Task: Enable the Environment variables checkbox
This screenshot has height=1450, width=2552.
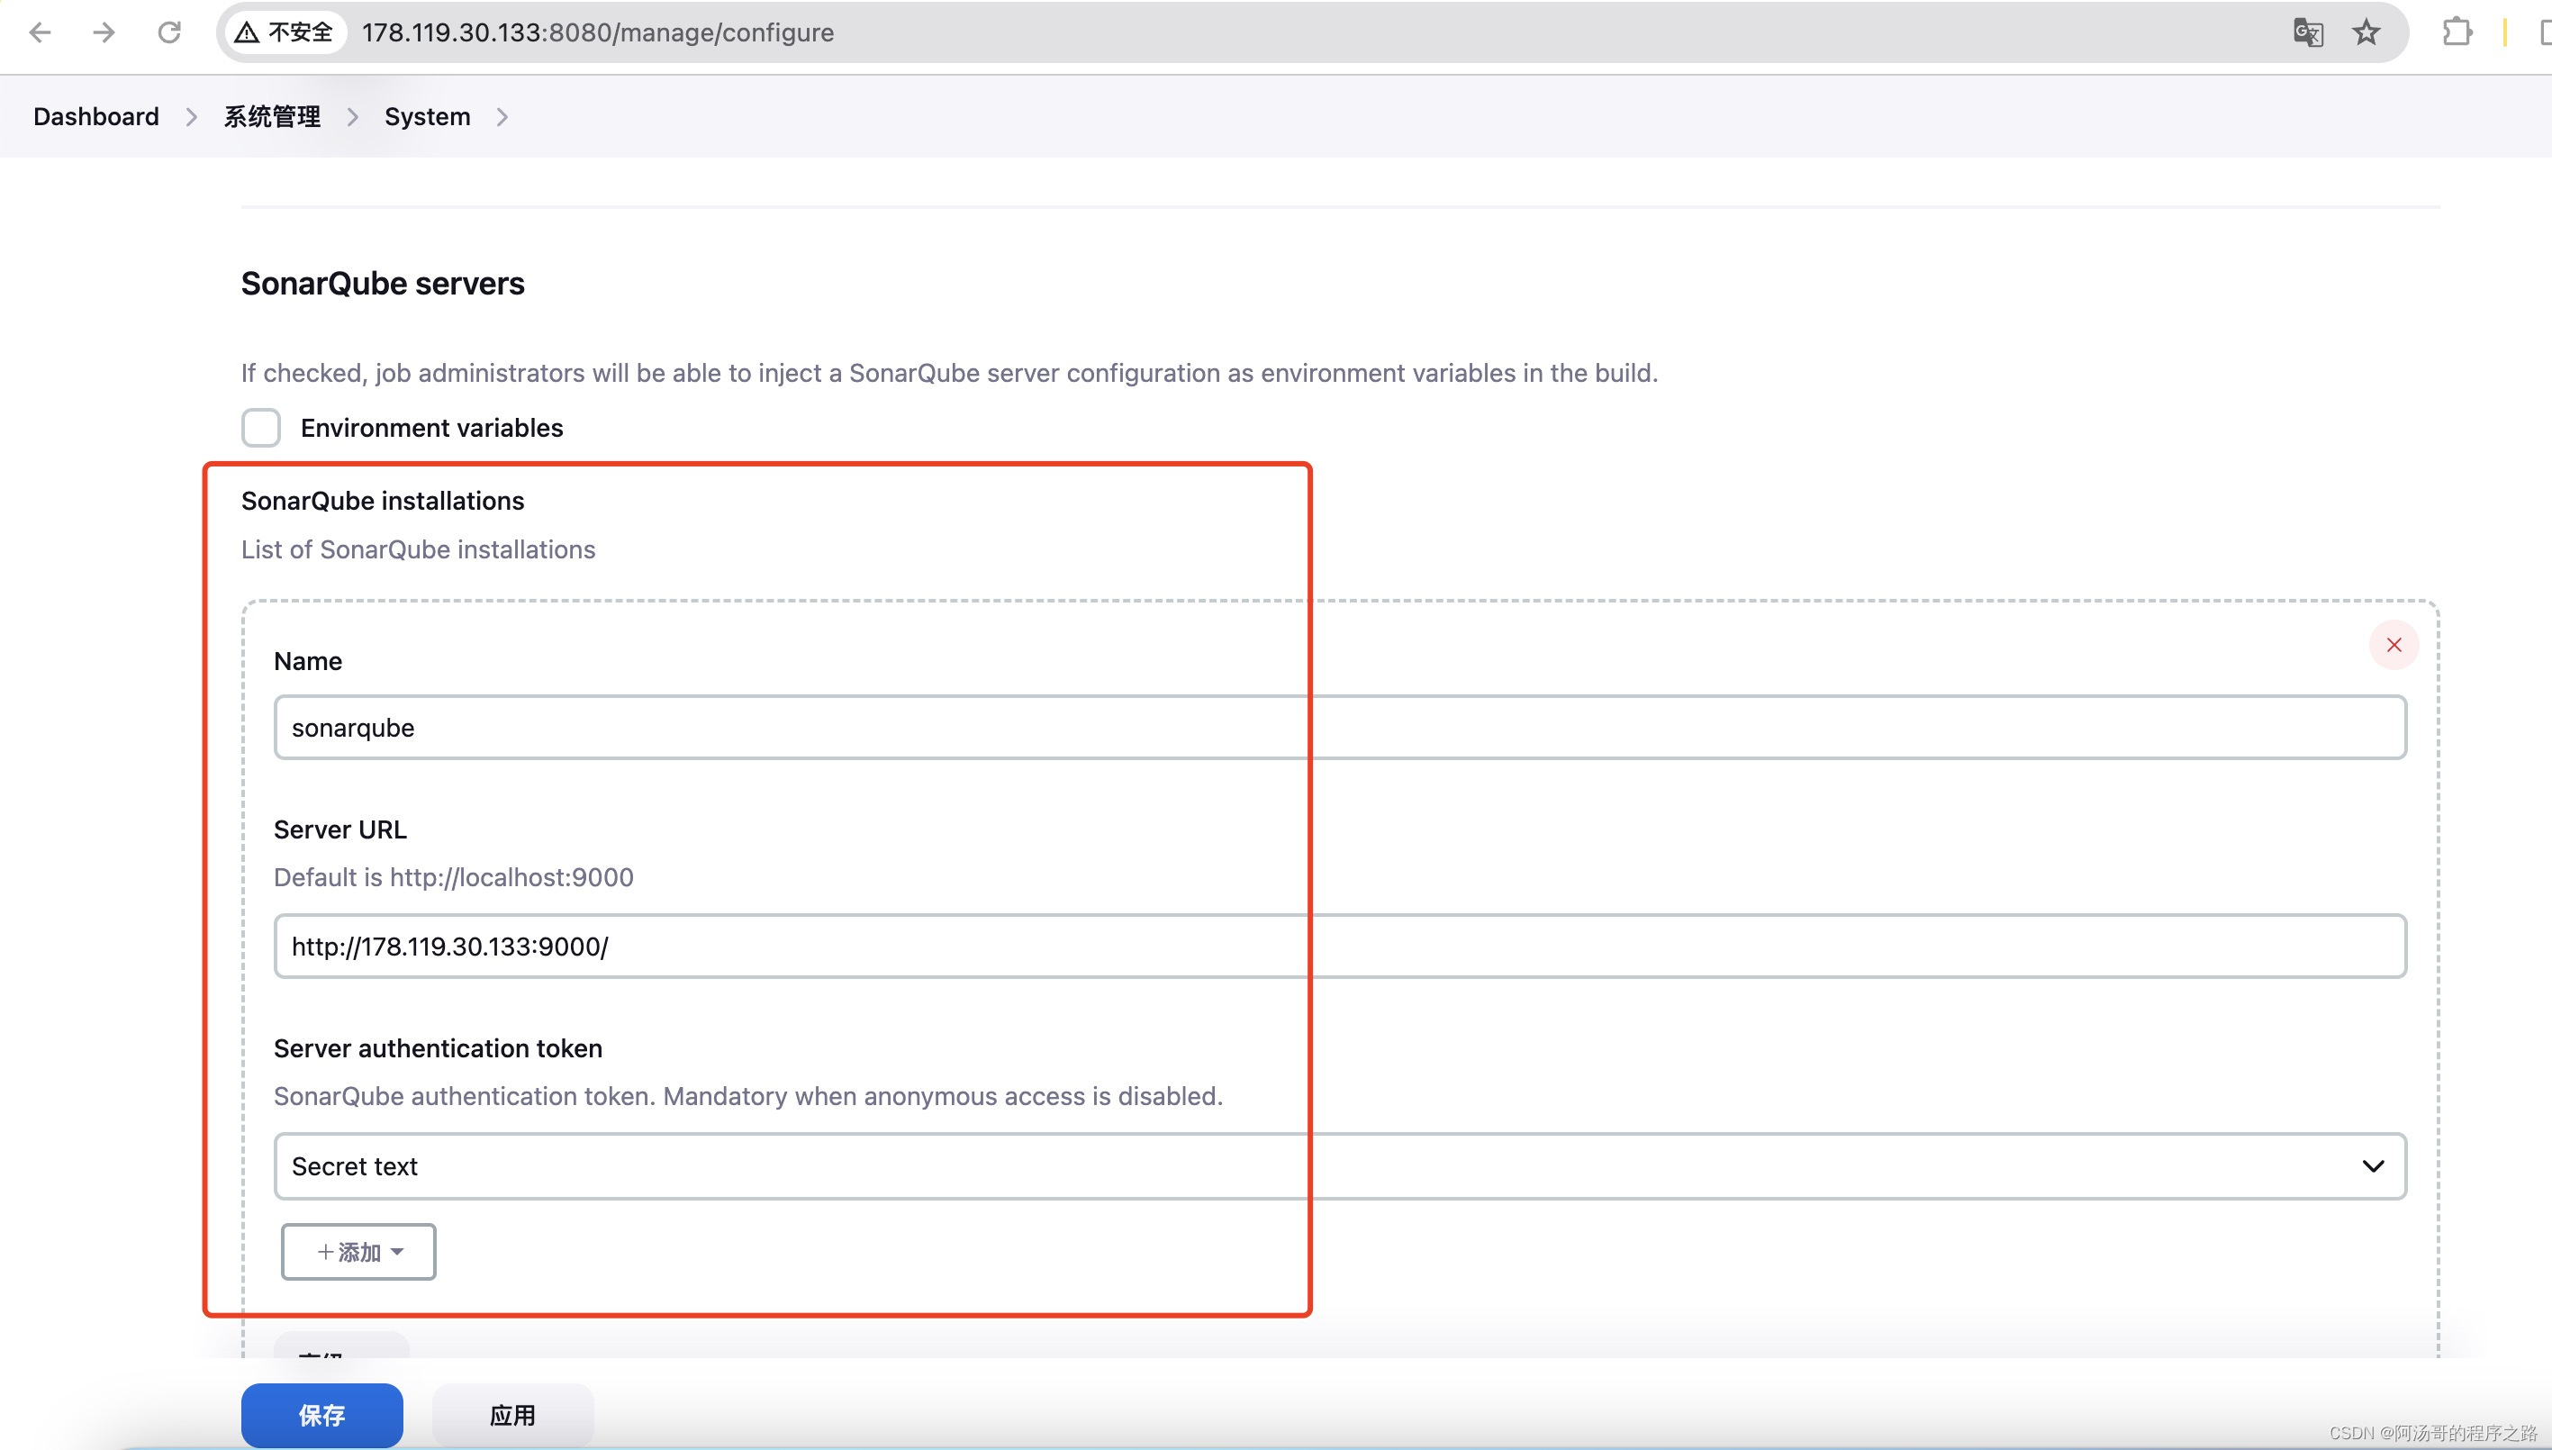Action: [x=261, y=427]
